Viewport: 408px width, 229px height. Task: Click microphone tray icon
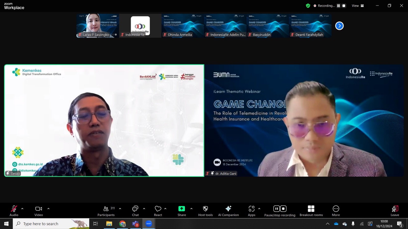[x=353, y=224]
